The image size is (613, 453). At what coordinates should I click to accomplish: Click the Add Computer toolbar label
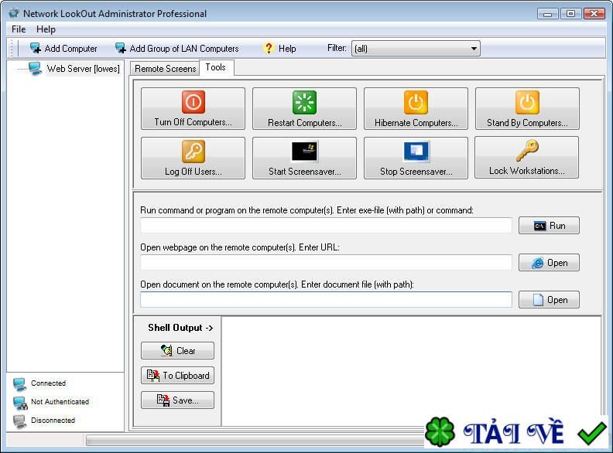click(x=70, y=49)
